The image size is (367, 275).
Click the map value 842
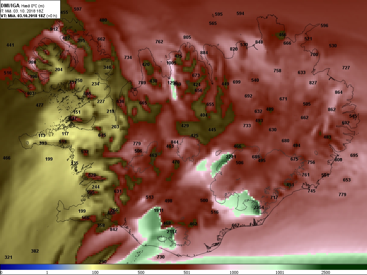coord(113,230)
